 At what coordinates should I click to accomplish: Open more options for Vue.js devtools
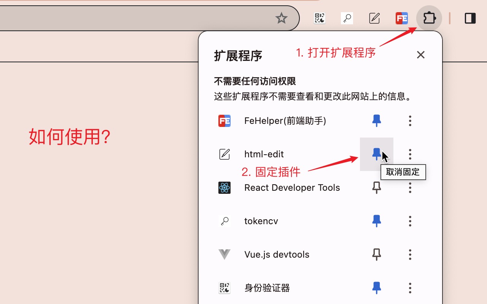[x=410, y=255]
